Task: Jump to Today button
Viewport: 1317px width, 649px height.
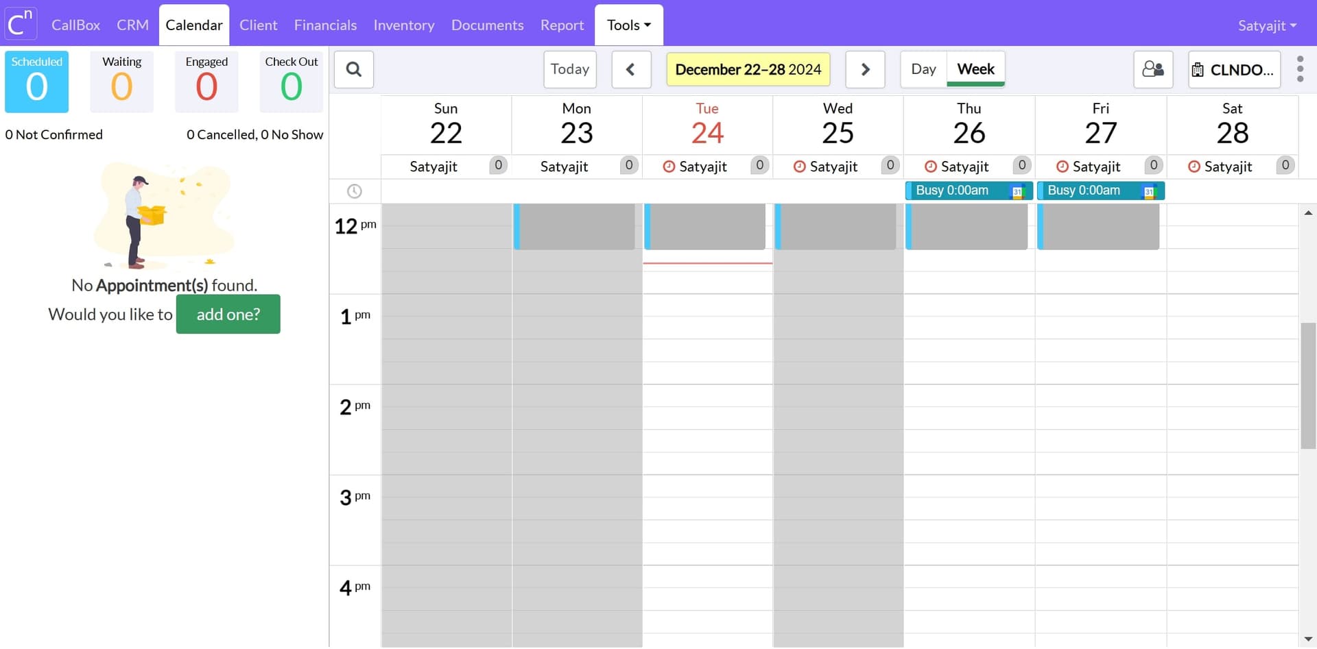Action: point(569,69)
